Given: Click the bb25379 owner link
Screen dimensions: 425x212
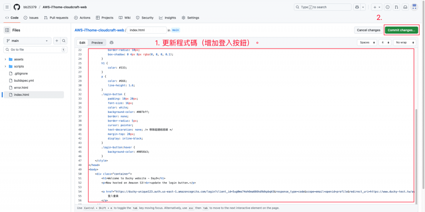Looking at the screenshot, I should pyautogui.click(x=30, y=7).
